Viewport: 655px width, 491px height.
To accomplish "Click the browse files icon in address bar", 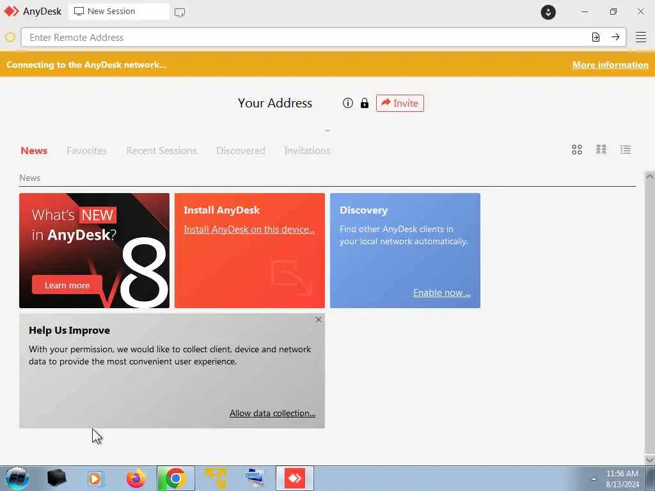I will click(x=596, y=37).
